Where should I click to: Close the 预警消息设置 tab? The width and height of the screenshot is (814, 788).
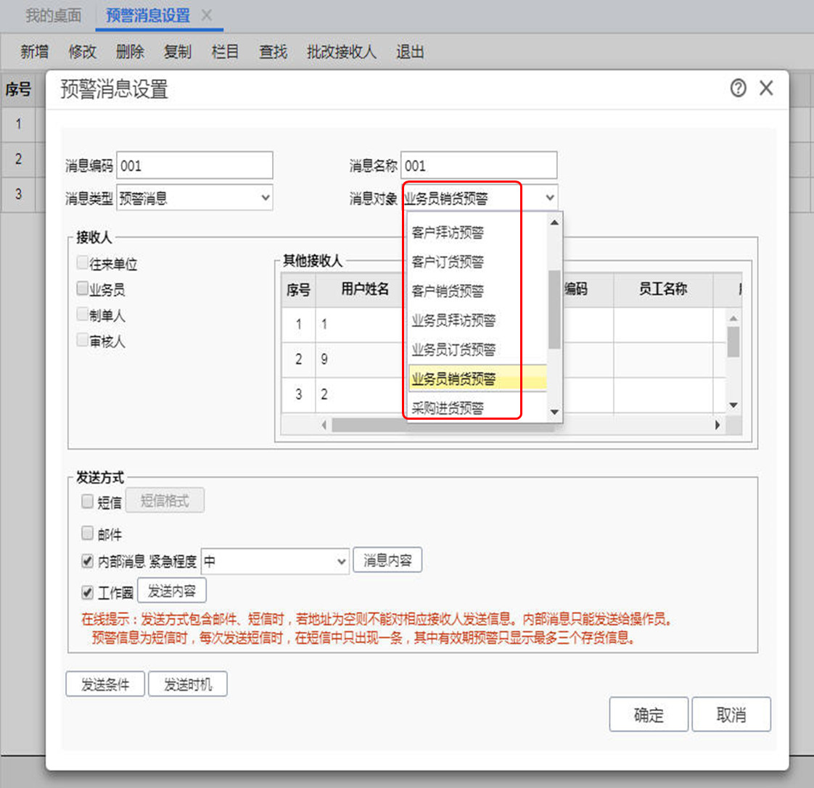pos(207,15)
